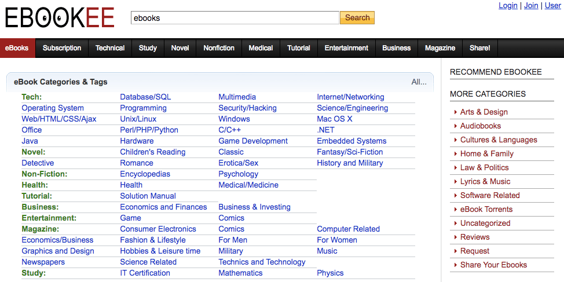Select the eBooks nav tab
The width and height of the screenshot is (564, 282).
pos(17,48)
